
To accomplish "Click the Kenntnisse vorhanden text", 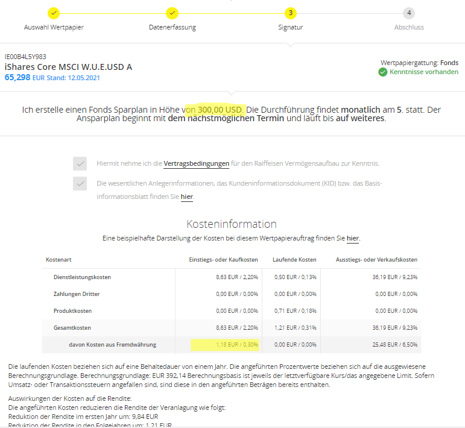I will (424, 72).
